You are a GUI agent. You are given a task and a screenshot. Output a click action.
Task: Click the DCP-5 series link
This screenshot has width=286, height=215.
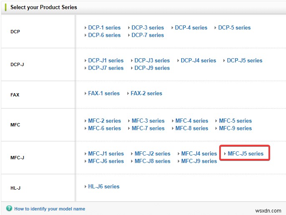234,27
